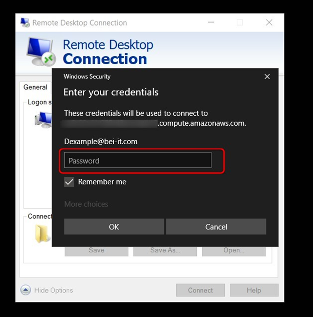The width and height of the screenshot is (313, 317).
Task: Collapse with Hide Options arrow icon
Action: tap(26, 290)
